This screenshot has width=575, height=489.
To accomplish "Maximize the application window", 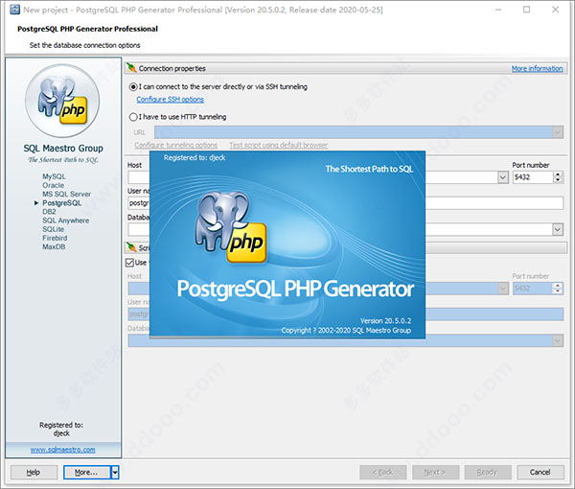I will (526, 10).
